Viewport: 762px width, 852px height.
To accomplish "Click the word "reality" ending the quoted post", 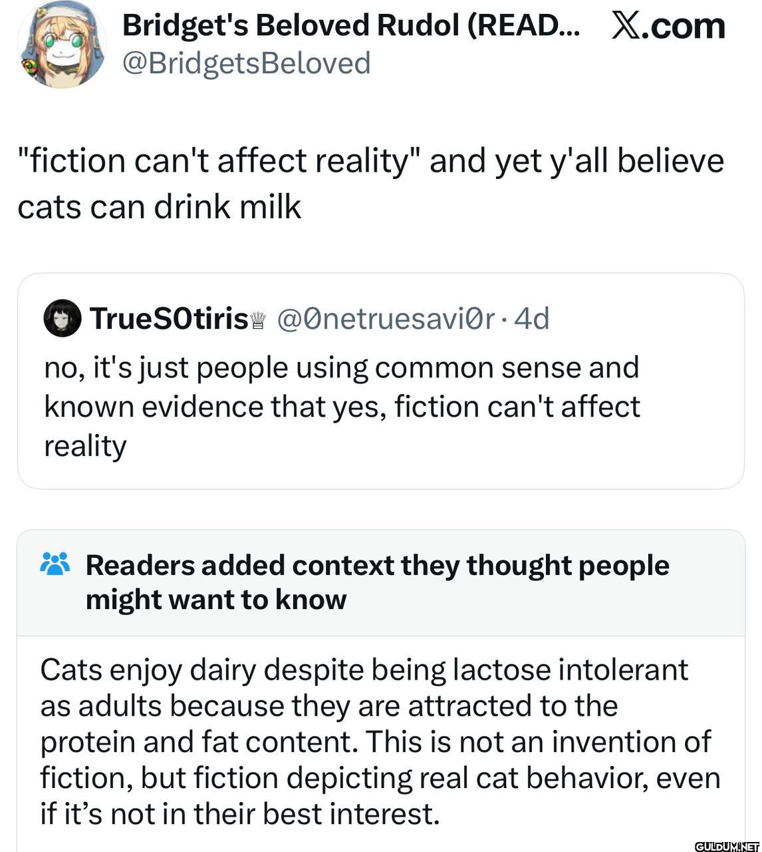I will pos(85,446).
